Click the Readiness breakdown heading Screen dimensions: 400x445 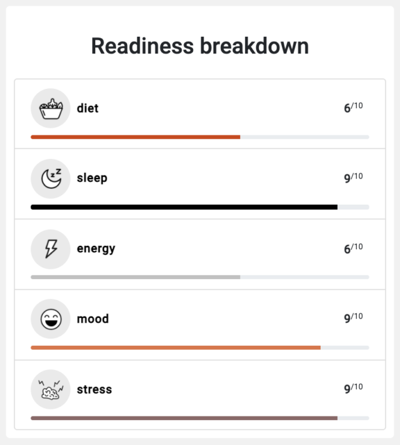(200, 46)
